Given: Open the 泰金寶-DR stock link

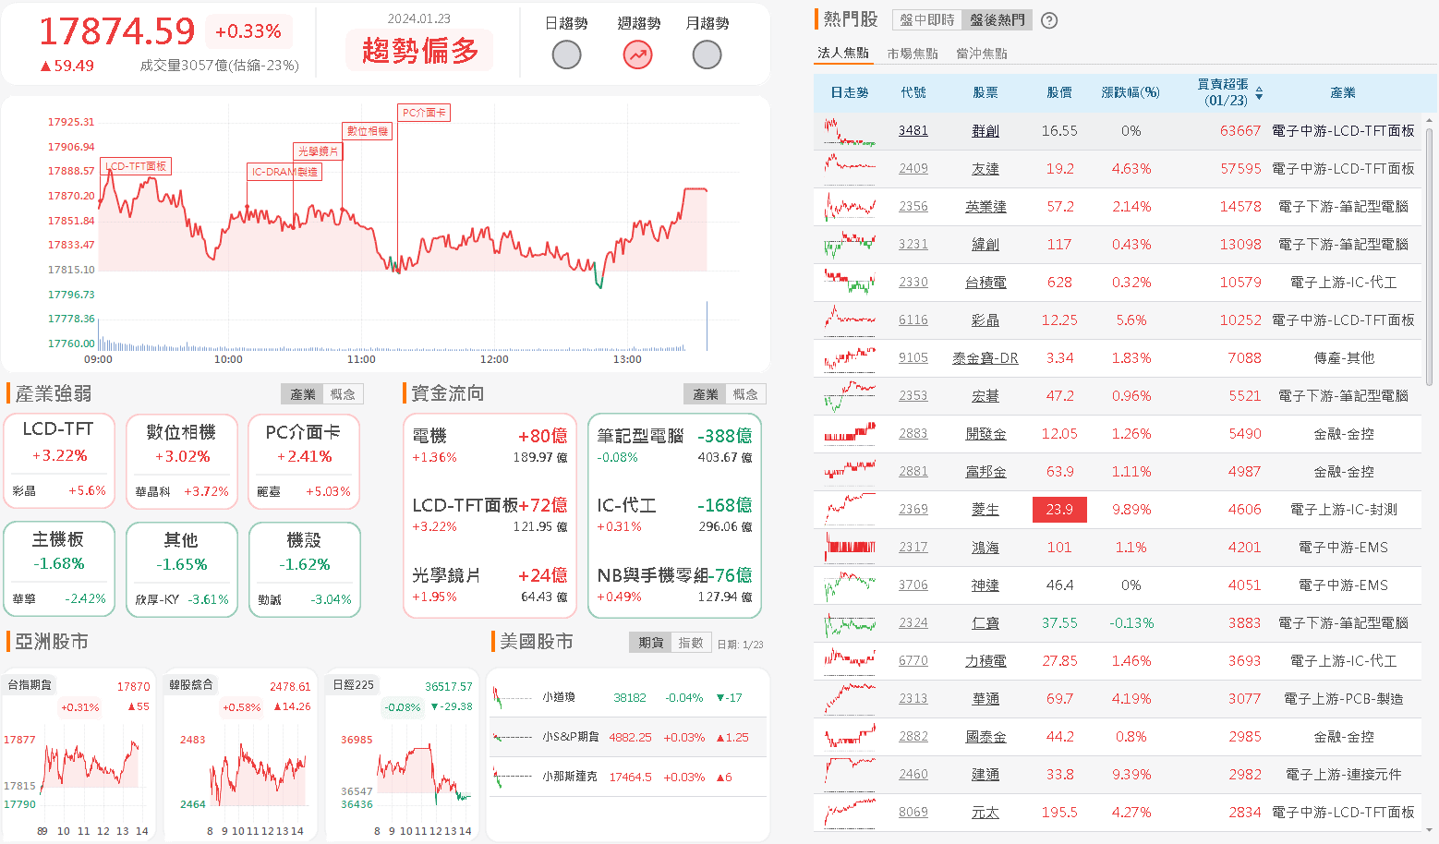Looking at the screenshot, I should pos(986,358).
